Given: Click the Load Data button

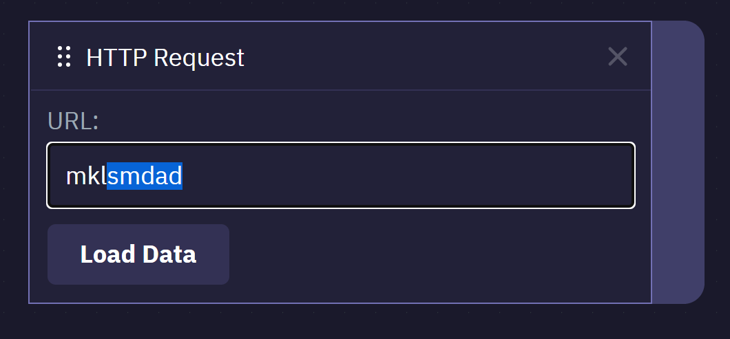Looking at the screenshot, I should tap(138, 254).
